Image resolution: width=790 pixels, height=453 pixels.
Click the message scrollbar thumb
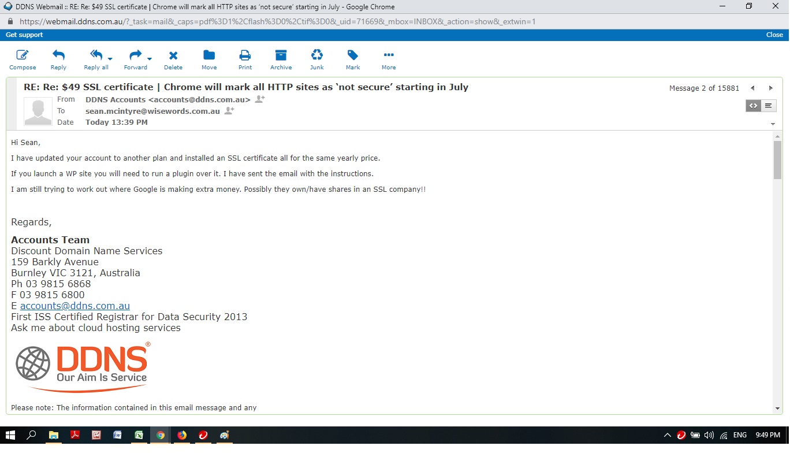777,159
